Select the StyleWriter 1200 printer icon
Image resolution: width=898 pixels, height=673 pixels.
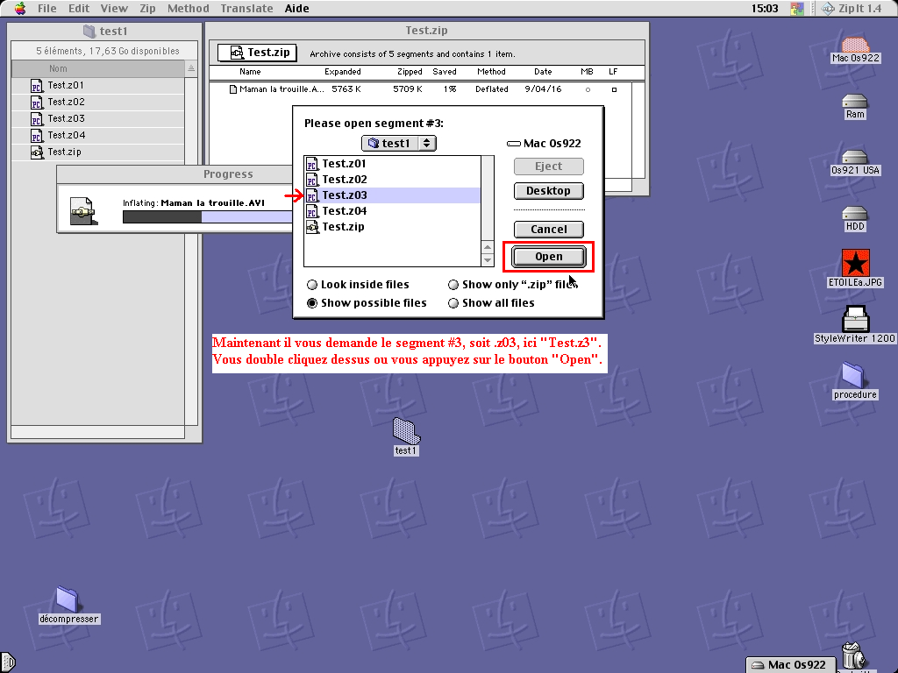pyautogui.click(x=855, y=319)
